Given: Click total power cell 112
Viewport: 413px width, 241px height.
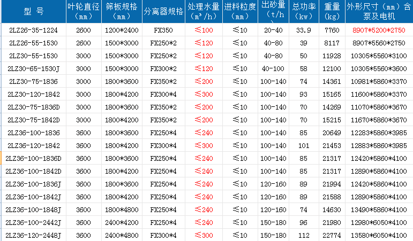Looking at the screenshot, I should pos(304,235).
